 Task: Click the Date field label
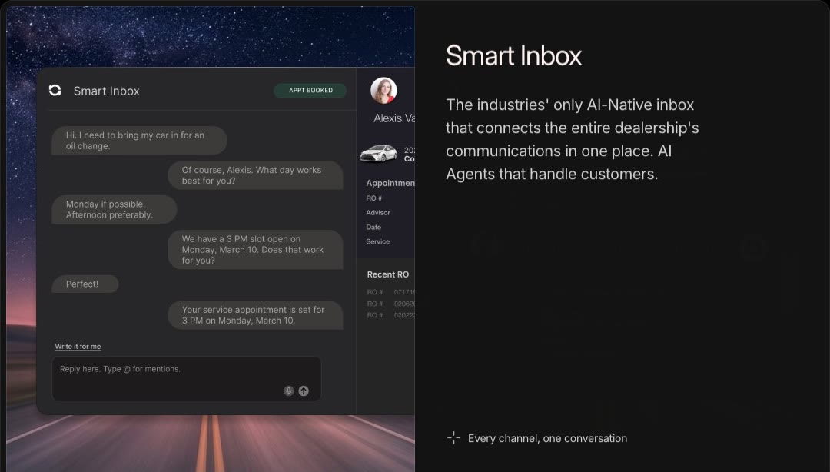(373, 227)
